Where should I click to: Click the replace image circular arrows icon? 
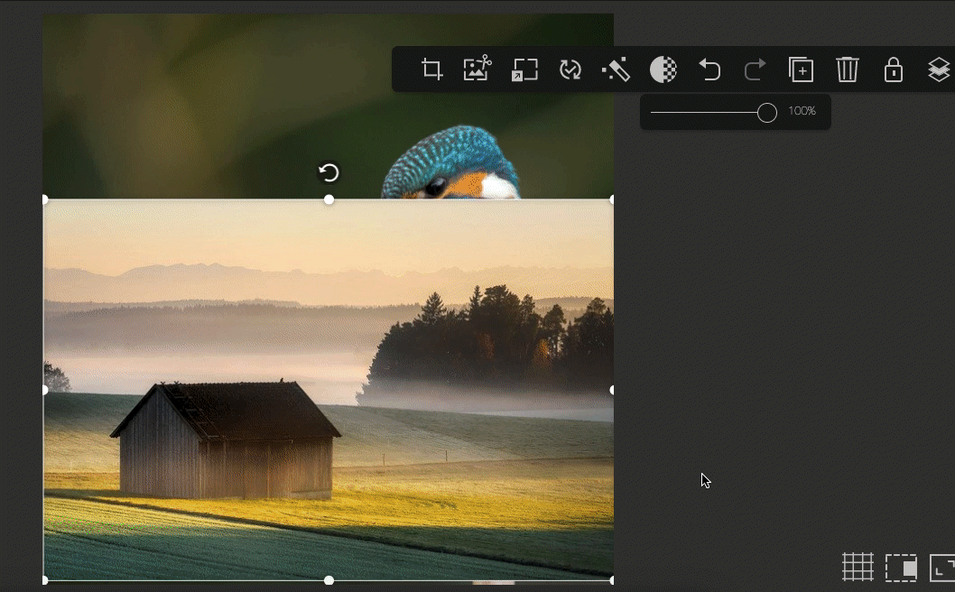(570, 69)
